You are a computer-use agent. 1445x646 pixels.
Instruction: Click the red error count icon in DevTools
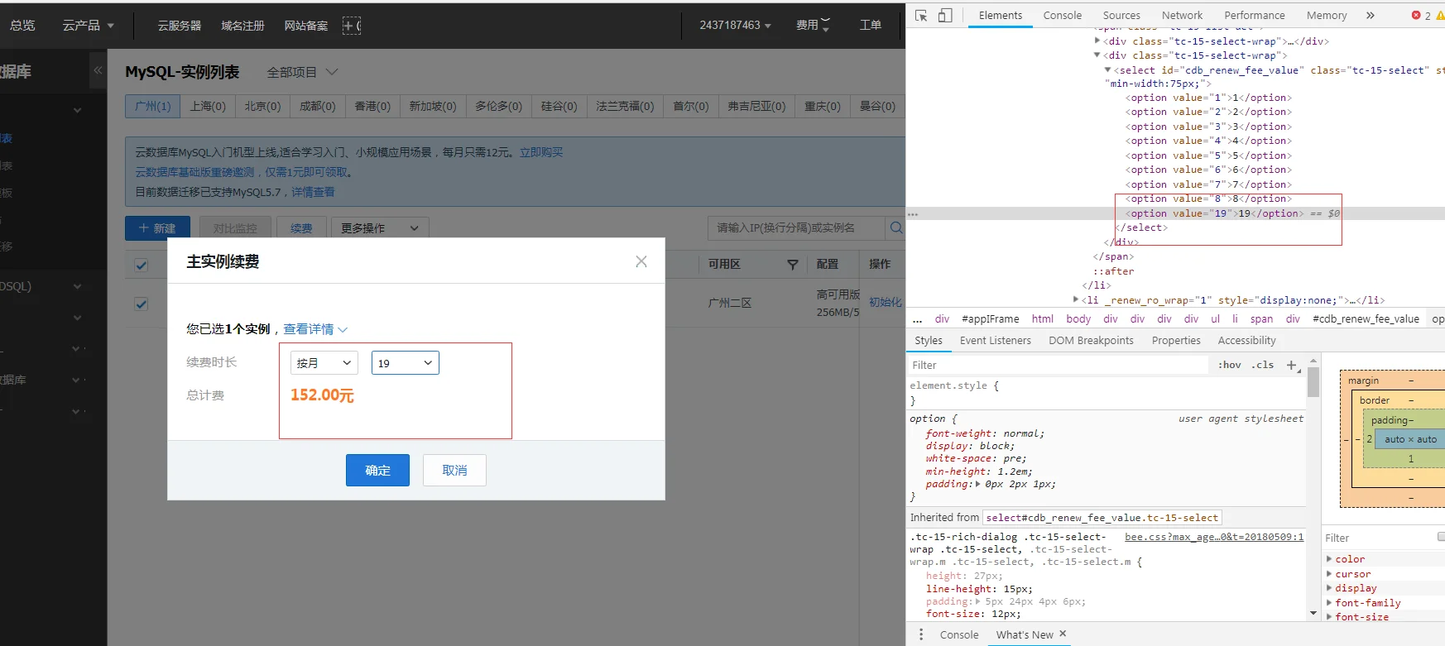pos(1416,16)
